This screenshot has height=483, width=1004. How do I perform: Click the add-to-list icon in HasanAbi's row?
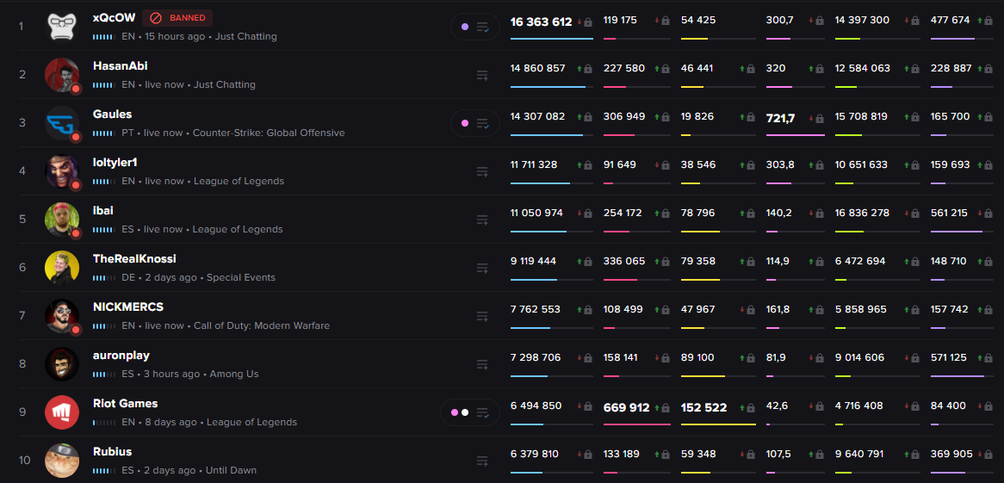click(x=483, y=76)
